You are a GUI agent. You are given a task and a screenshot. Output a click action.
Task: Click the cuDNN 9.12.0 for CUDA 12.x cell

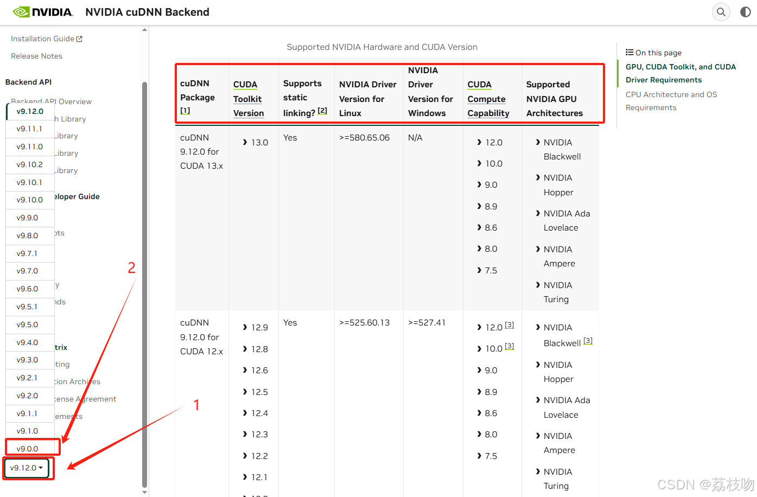click(x=201, y=337)
